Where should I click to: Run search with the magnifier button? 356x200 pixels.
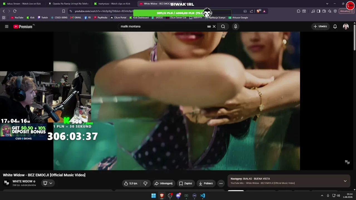[x=223, y=26]
